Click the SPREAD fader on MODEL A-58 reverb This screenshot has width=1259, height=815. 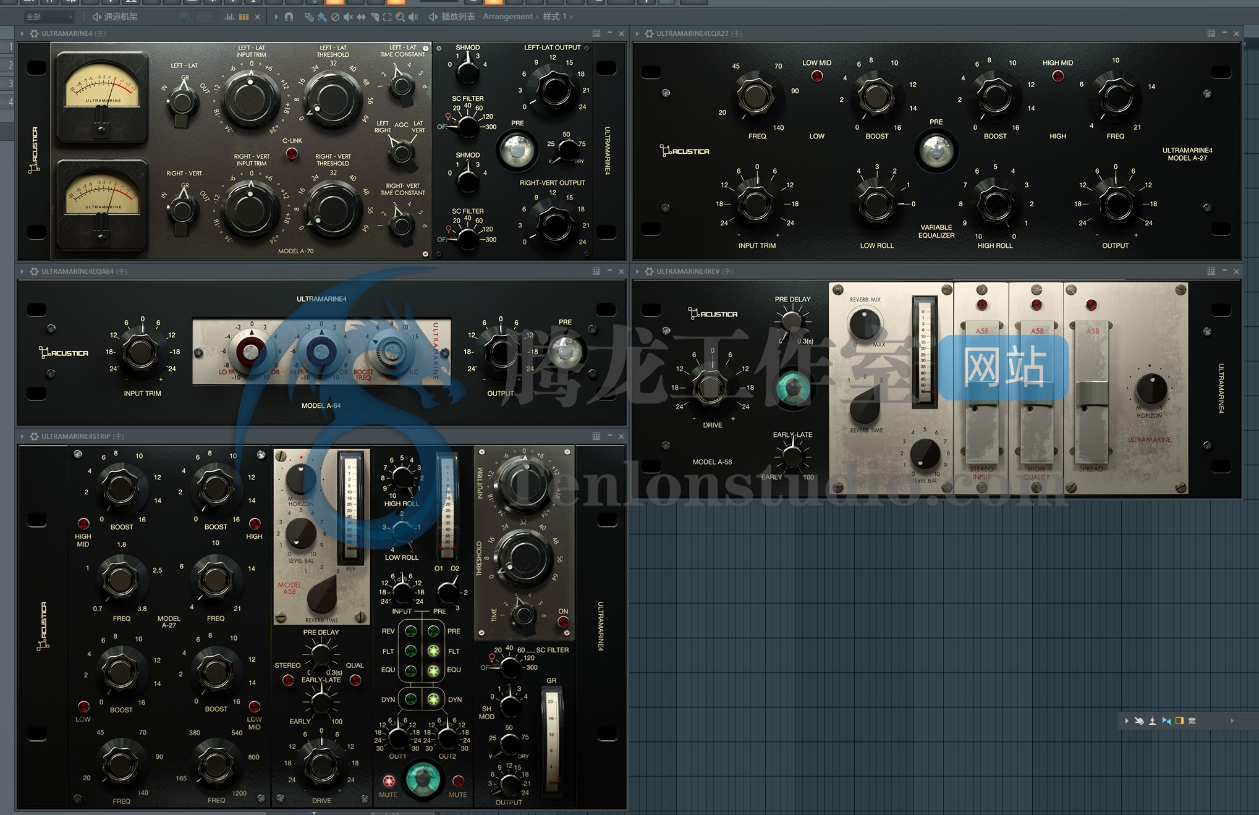(1092, 394)
